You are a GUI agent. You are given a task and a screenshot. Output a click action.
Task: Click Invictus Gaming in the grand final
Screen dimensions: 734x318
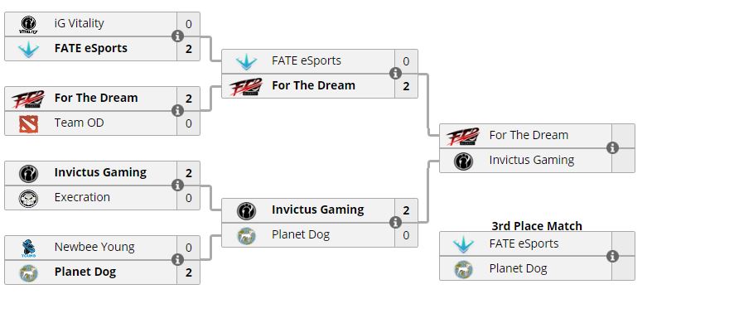tap(531, 160)
